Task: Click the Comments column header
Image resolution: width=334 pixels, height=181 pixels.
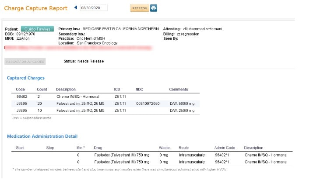Action: pyautogui.click(x=178, y=89)
